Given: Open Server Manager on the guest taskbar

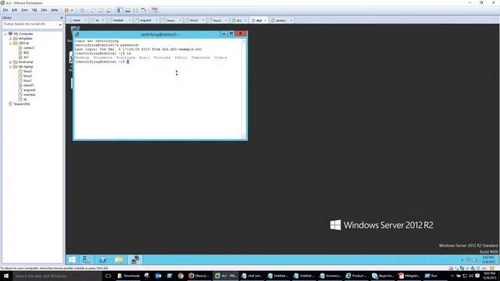Looking at the screenshot, I should point(87,260).
